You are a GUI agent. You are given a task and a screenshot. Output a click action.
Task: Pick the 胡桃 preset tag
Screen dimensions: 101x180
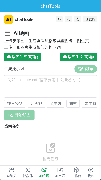point(73,104)
